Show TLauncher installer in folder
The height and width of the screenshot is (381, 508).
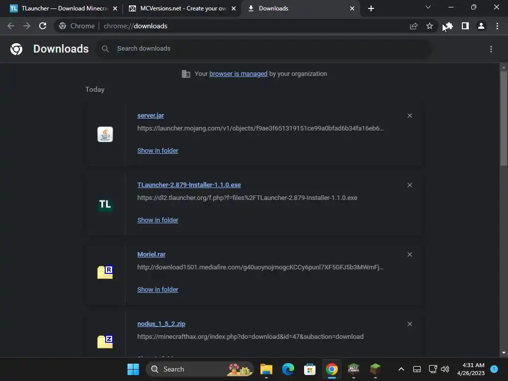158,220
